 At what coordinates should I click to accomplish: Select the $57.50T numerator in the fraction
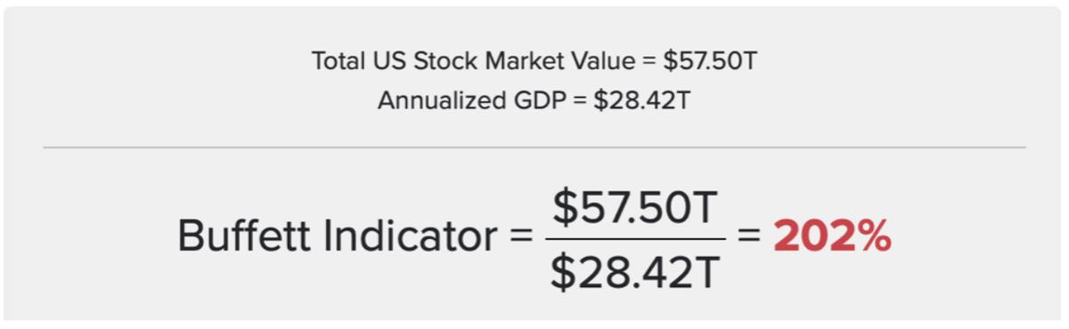click(x=635, y=208)
